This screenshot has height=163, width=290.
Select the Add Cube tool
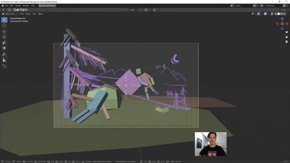4,67
